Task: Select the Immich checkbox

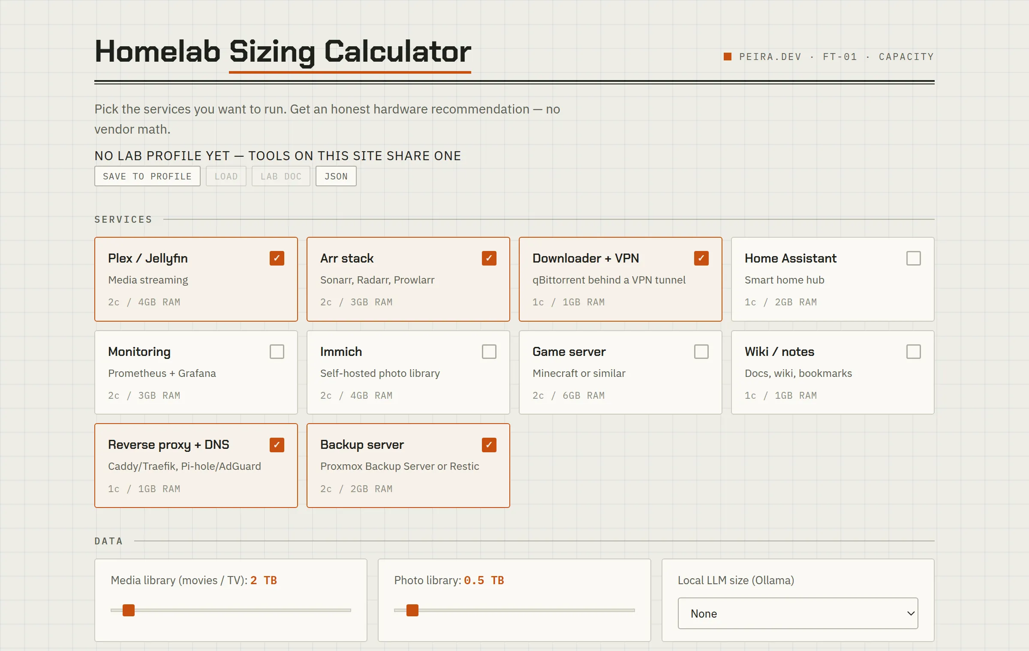Action: point(489,352)
